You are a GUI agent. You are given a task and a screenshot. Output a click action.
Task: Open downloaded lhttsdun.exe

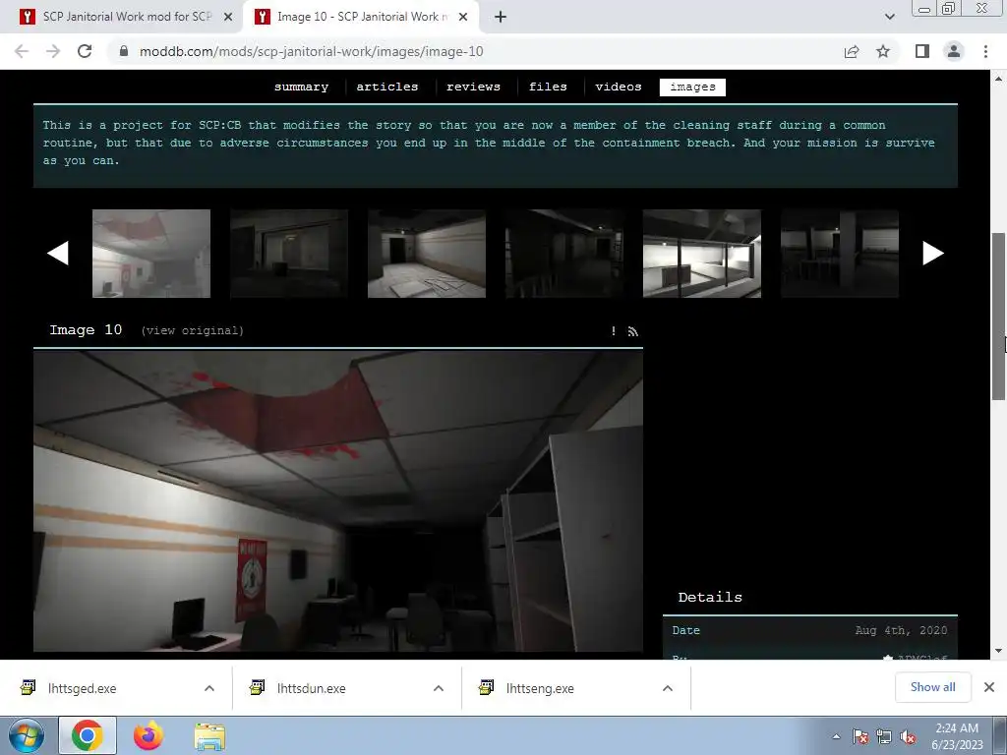(311, 688)
